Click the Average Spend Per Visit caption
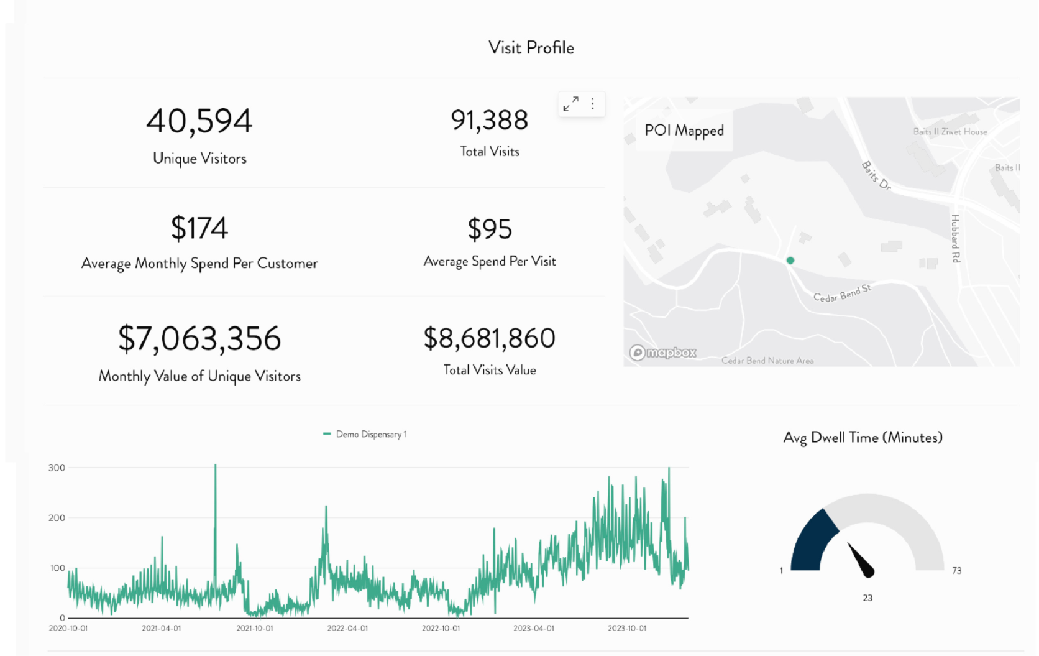 pos(490,261)
